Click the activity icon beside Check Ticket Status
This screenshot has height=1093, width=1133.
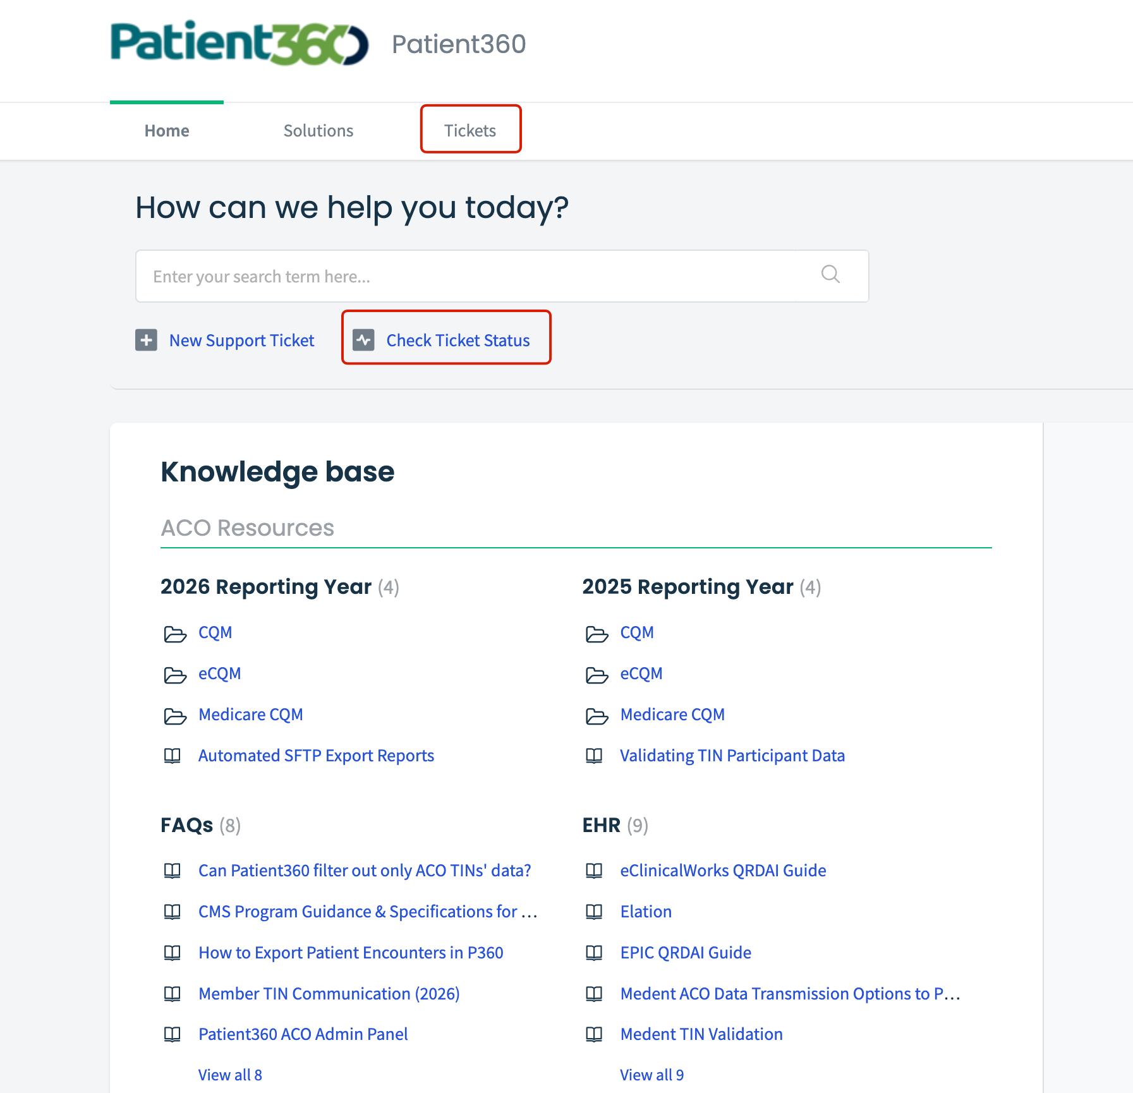[x=363, y=340]
